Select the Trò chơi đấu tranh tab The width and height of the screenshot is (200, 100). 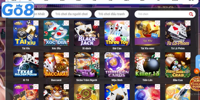pos(111,14)
